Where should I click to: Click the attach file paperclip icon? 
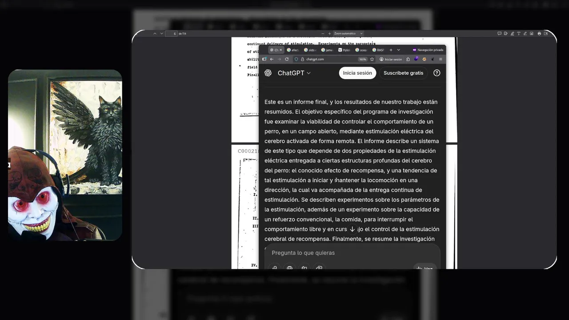click(275, 268)
